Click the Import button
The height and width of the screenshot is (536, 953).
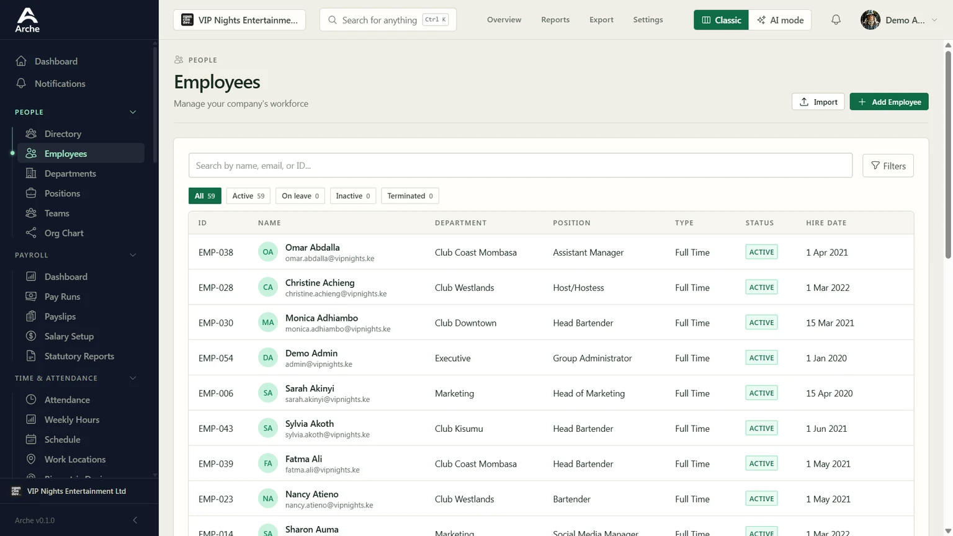pos(818,102)
